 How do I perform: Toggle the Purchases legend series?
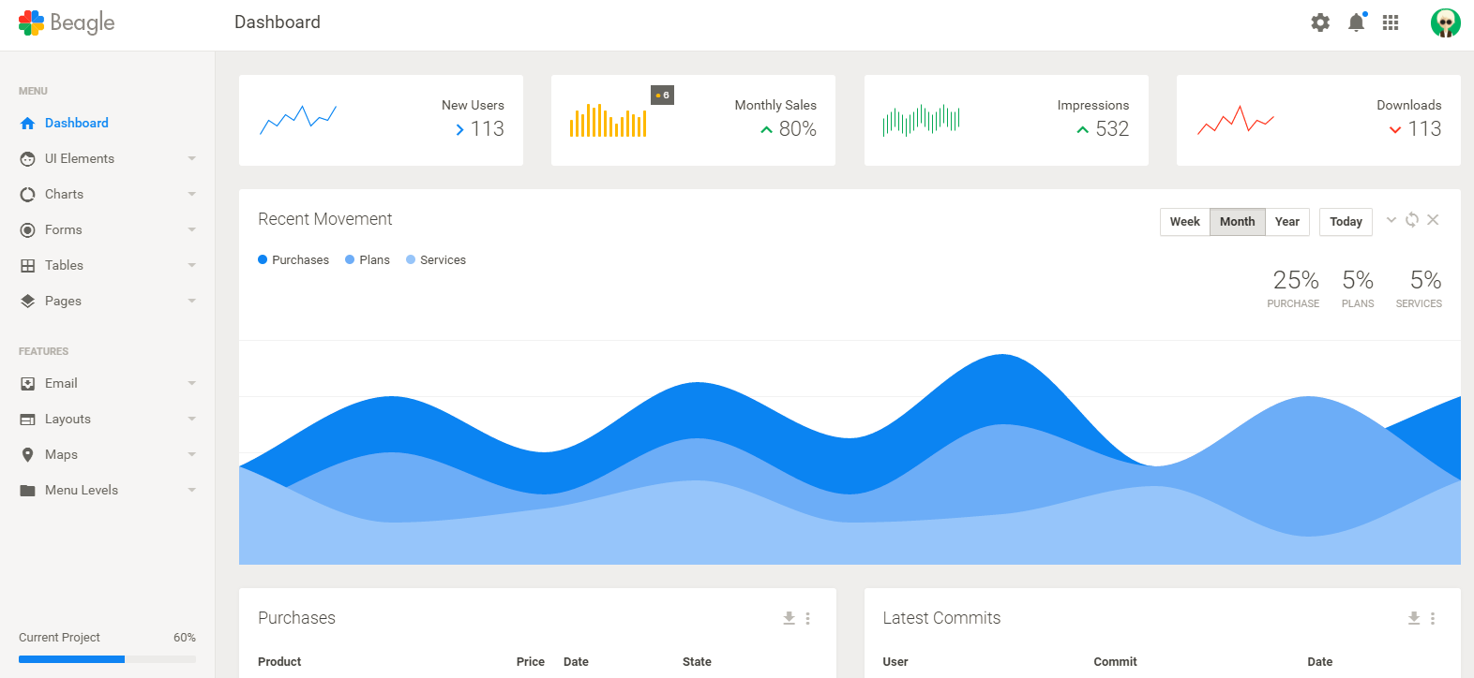click(x=293, y=260)
